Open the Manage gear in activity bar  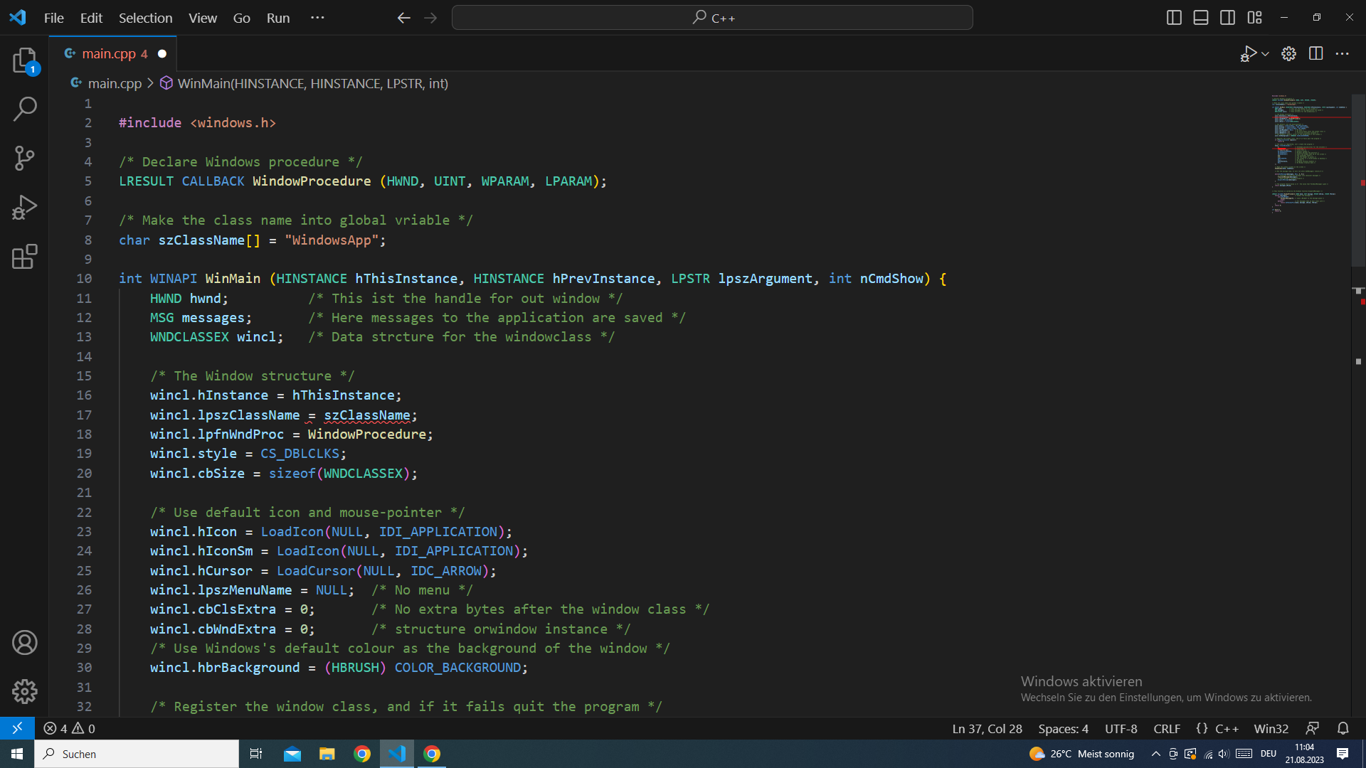pos(25,691)
